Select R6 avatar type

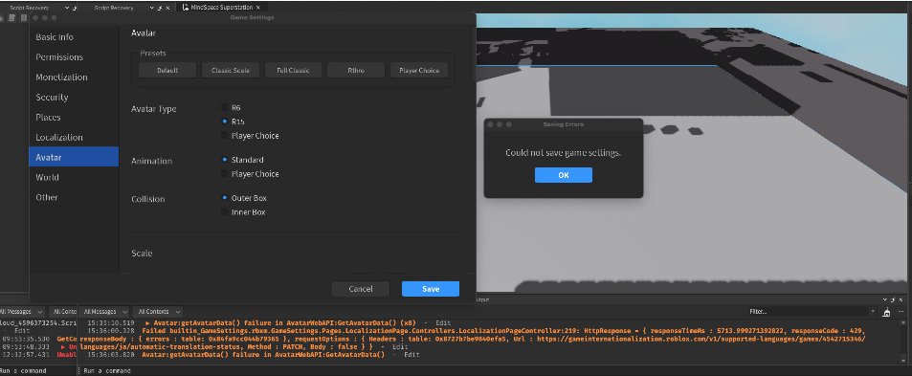(x=225, y=107)
